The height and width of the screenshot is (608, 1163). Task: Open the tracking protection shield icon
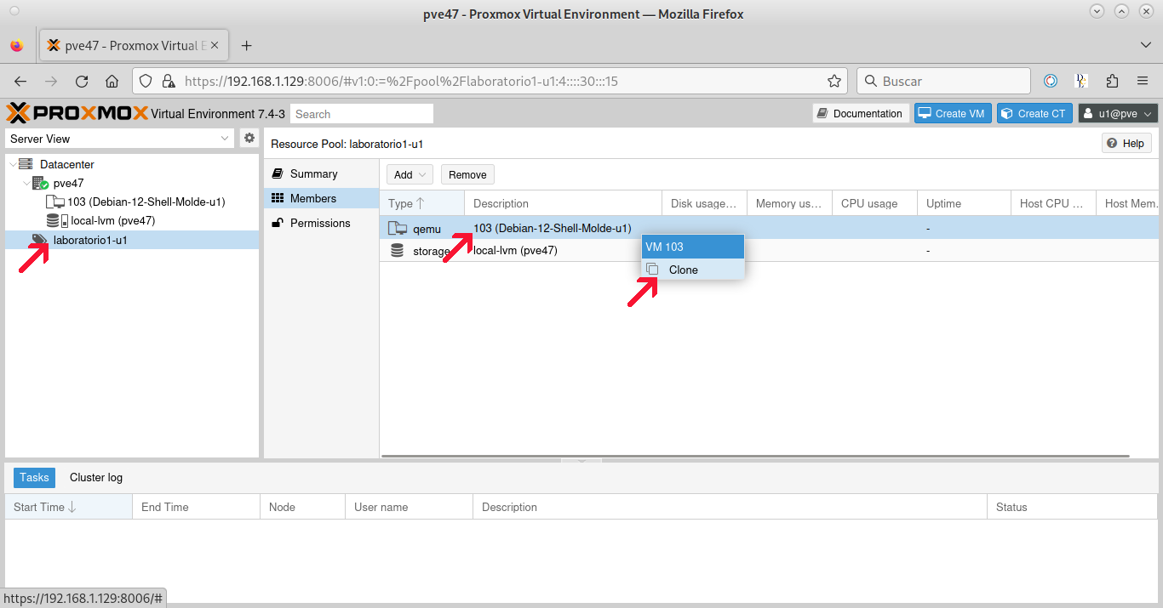[146, 82]
